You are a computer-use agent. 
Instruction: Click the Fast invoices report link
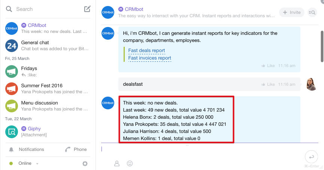coord(149,58)
